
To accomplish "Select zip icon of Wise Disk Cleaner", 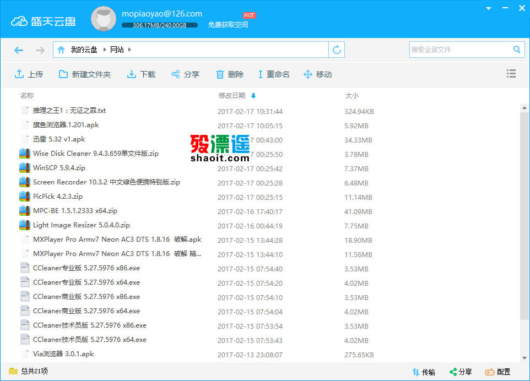I will pos(25,154).
